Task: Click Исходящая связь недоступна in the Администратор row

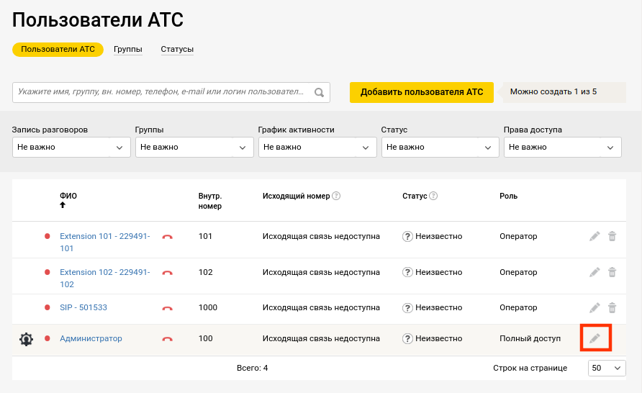Action: [x=321, y=338]
